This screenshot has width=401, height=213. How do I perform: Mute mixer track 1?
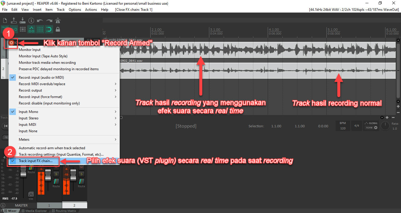(x=56, y=167)
